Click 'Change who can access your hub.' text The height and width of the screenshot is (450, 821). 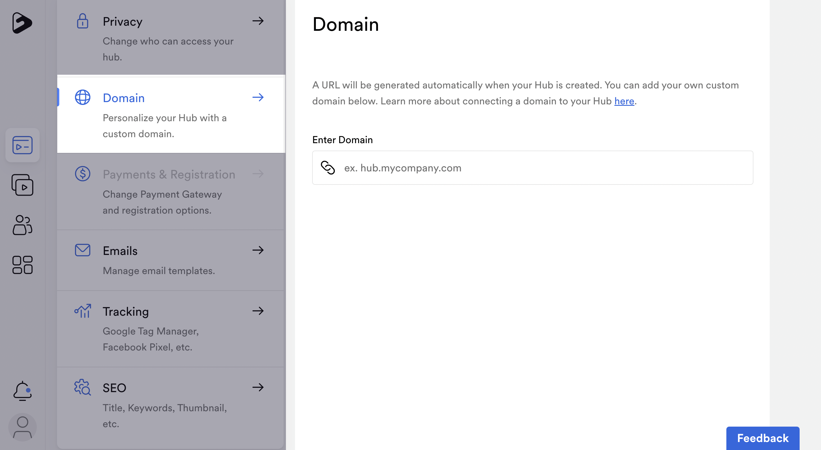(168, 49)
